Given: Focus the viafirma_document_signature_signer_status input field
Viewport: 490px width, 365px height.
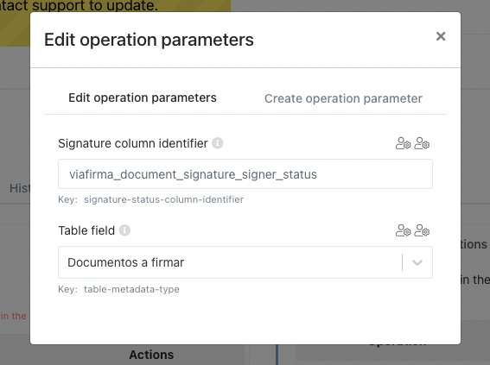Looking at the screenshot, I should 245,174.
